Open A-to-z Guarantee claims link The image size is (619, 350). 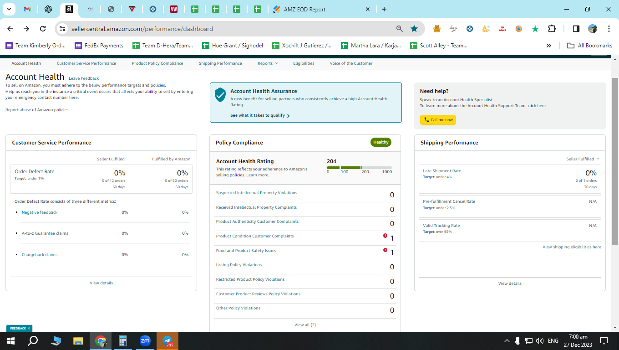[45, 233]
